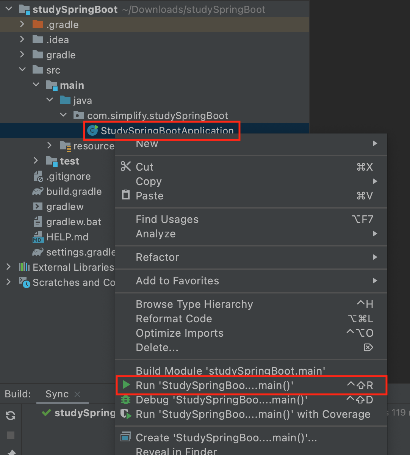Expand the test folder
Screen dimensions: 410x455
[x=36, y=161]
